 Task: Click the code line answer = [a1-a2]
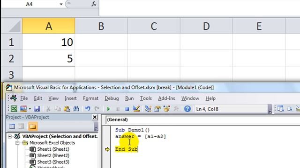[x=141, y=136]
